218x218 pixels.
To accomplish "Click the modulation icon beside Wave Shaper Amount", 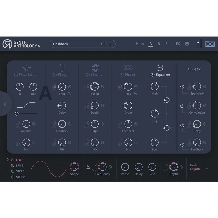I will click(34, 124).
